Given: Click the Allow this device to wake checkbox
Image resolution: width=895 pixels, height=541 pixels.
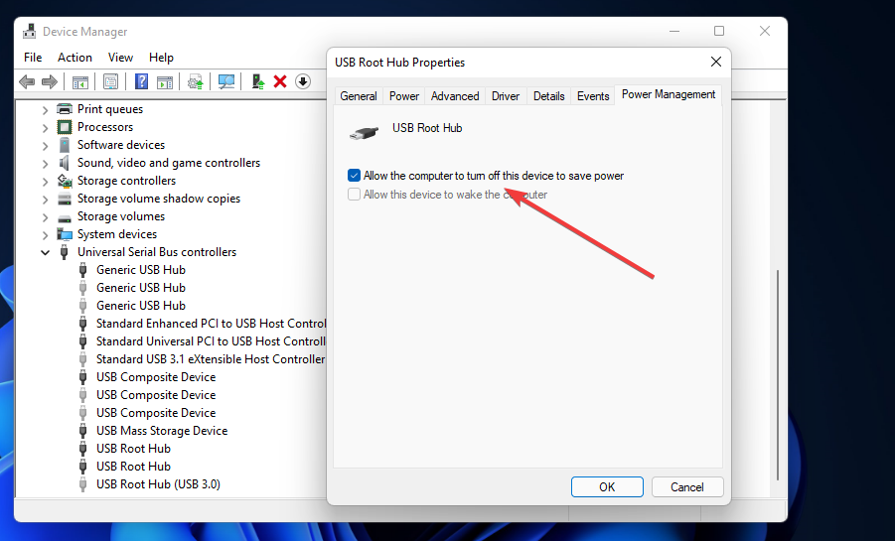Looking at the screenshot, I should point(354,194).
